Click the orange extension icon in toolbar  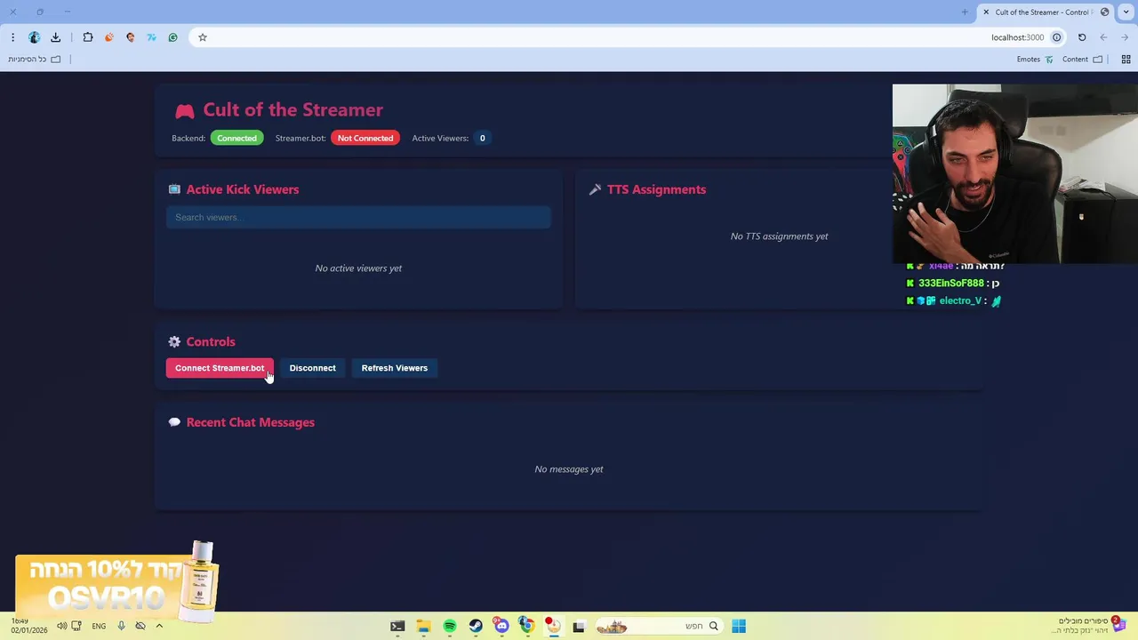tap(109, 37)
